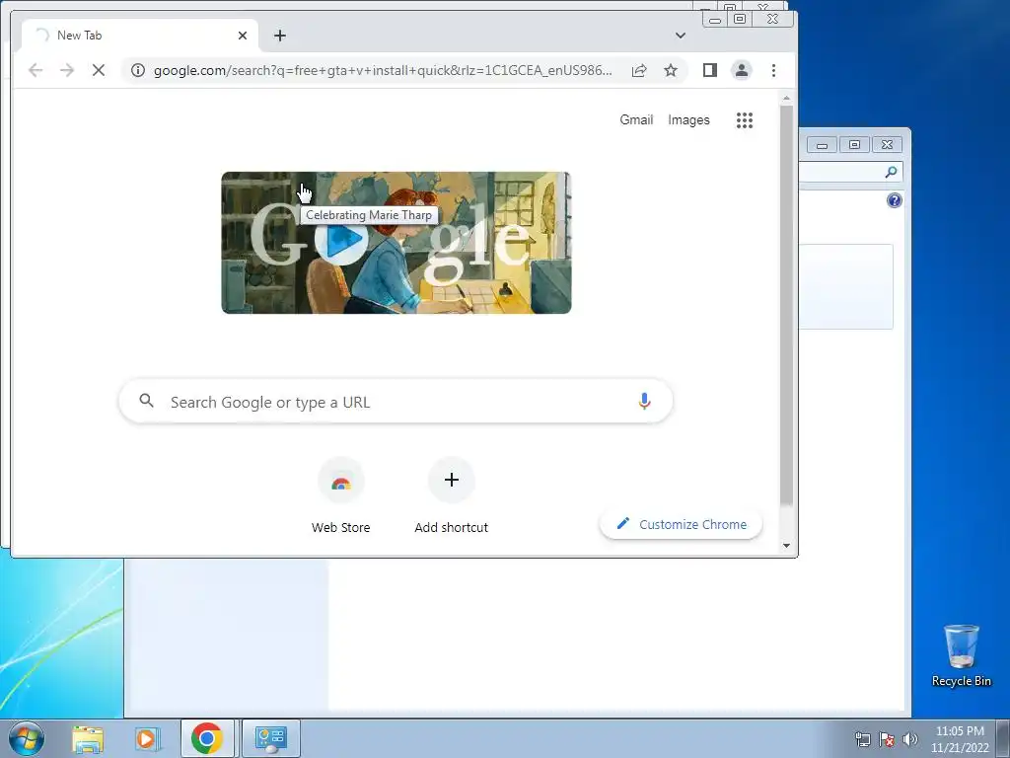Click the search icon in the background window
This screenshot has height=758, width=1010.
point(891,172)
